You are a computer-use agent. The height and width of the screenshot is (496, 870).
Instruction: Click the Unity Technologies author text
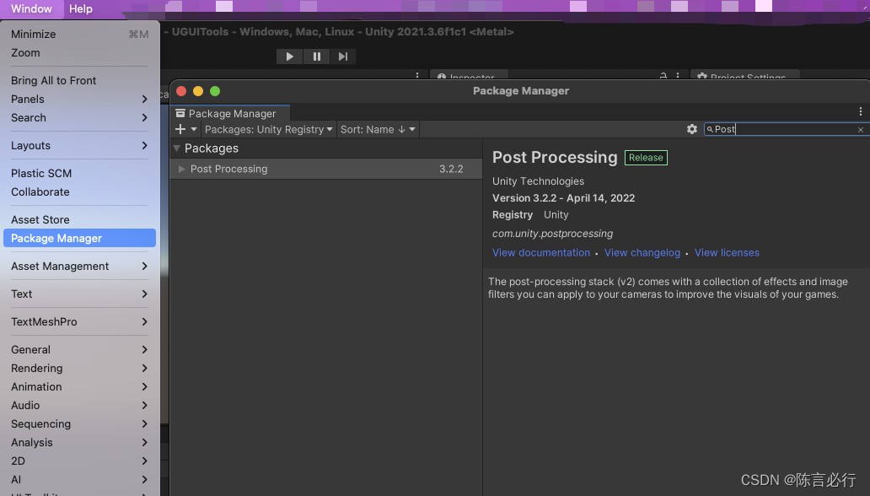click(x=538, y=181)
